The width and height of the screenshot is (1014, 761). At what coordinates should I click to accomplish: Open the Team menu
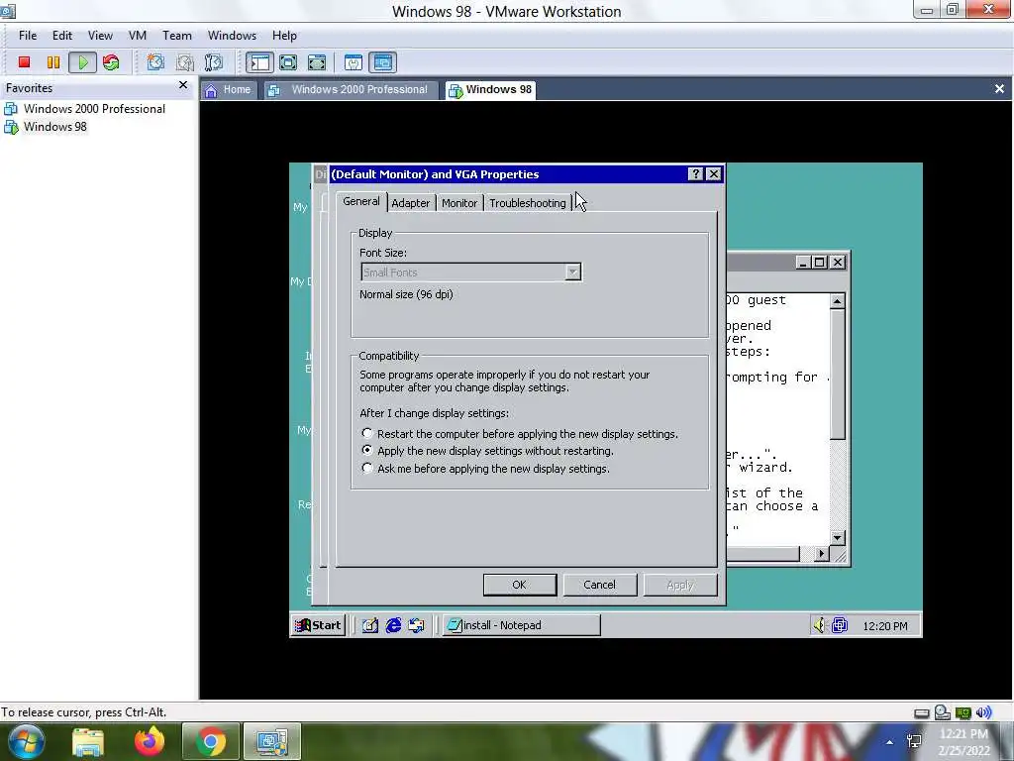point(176,36)
